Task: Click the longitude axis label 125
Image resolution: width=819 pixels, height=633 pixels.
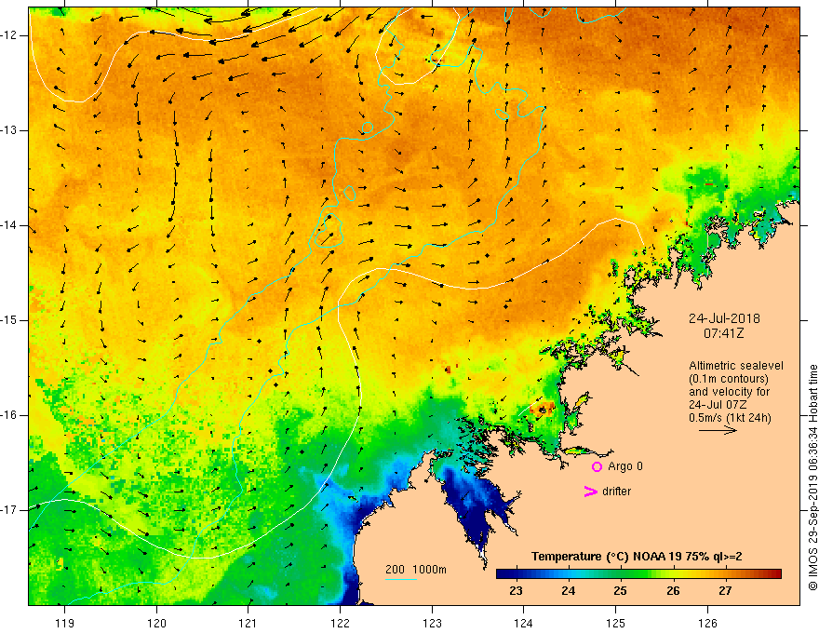Action: (x=616, y=623)
